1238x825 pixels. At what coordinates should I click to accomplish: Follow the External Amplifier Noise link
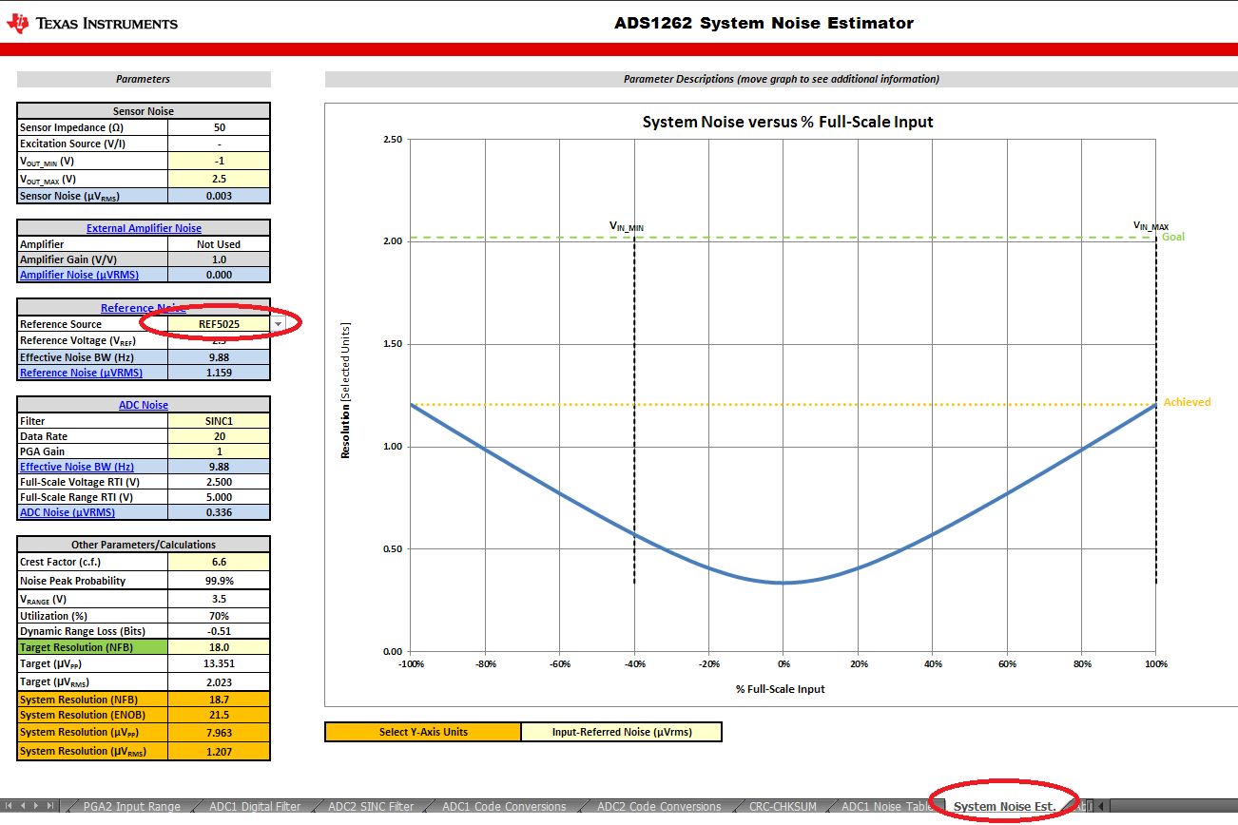point(144,228)
